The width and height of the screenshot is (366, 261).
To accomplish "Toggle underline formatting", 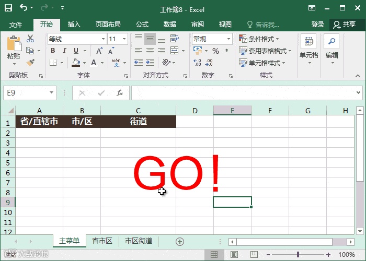I will 76,51.
